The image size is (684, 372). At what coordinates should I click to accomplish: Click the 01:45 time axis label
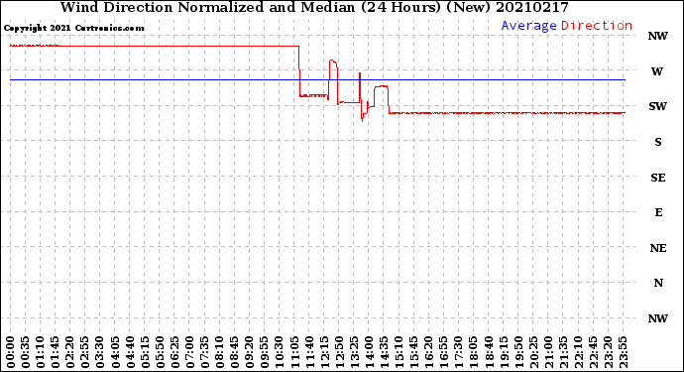coord(55,352)
